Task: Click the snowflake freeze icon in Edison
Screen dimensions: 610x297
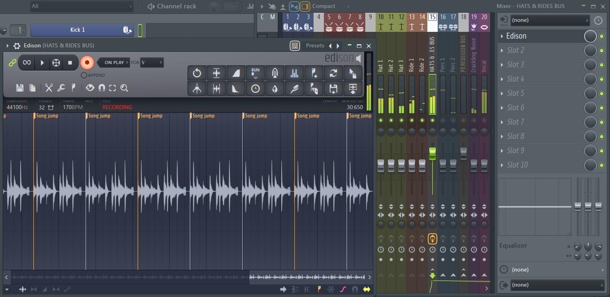Action: point(331,289)
